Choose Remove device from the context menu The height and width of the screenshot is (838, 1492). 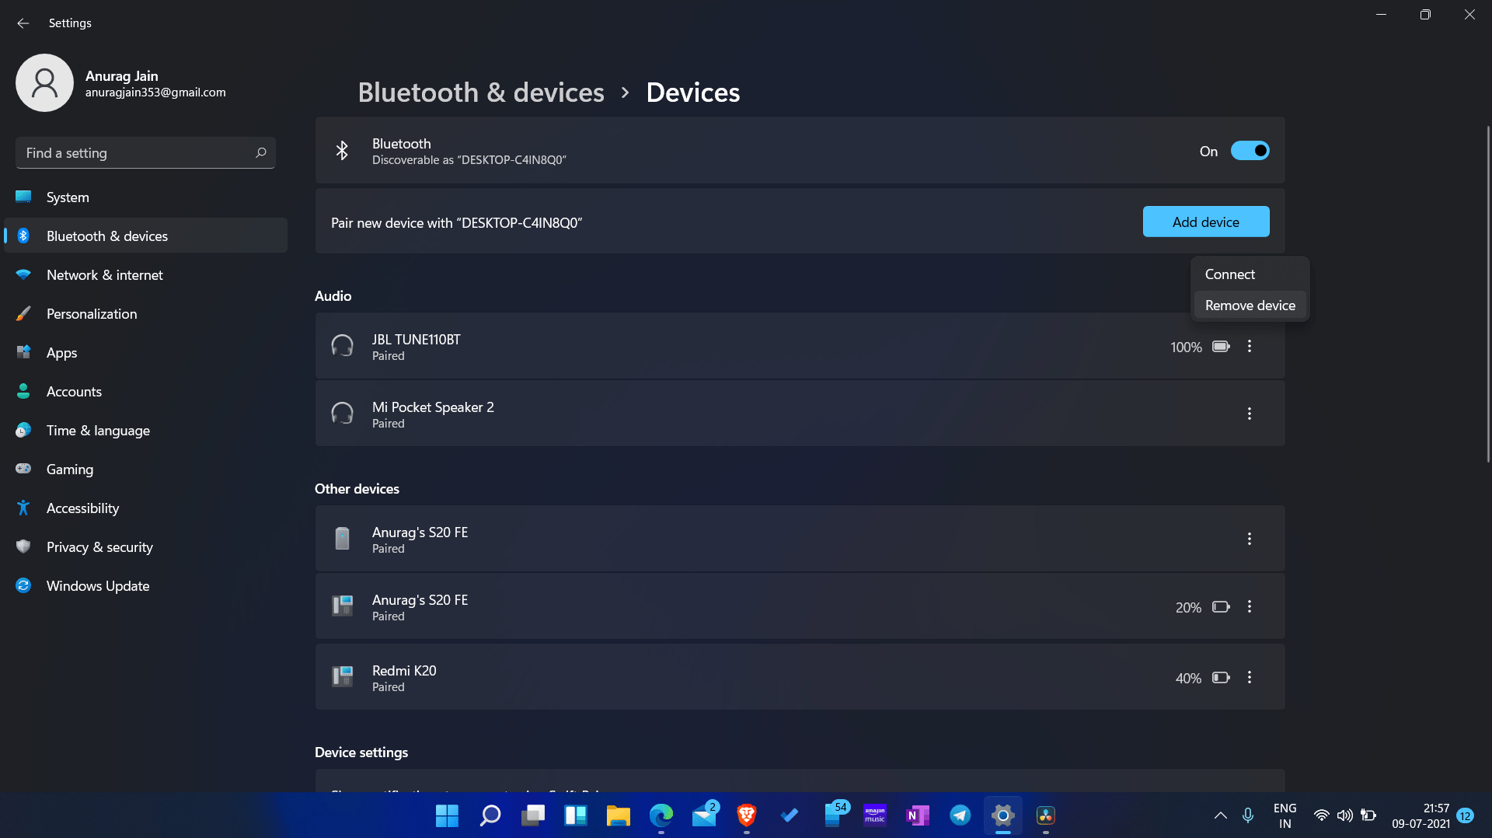(1250, 306)
